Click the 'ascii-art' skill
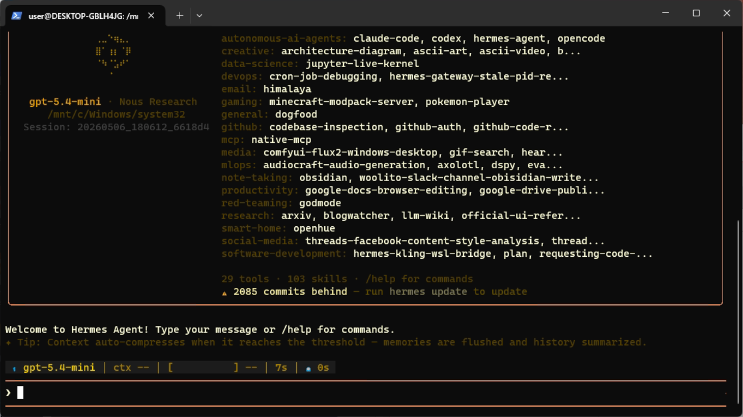Image resolution: width=743 pixels, height=417 pixels. tap(440, 51)
